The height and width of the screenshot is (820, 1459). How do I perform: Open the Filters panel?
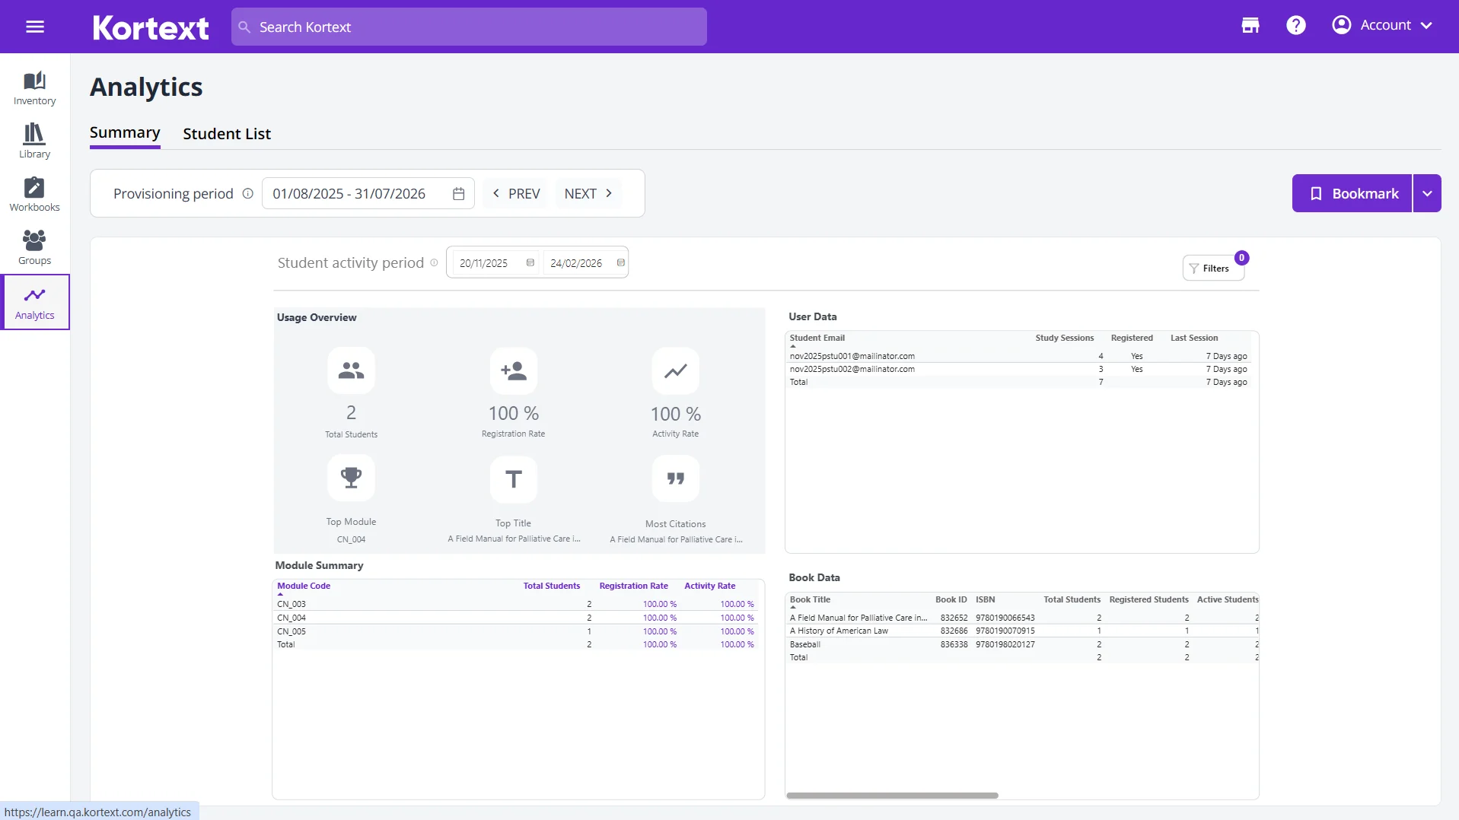click(1212, 268)
